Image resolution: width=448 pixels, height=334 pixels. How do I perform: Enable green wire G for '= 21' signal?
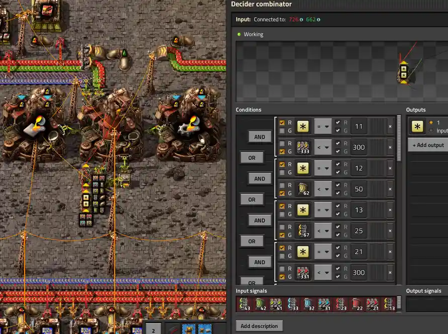point(282,256)
